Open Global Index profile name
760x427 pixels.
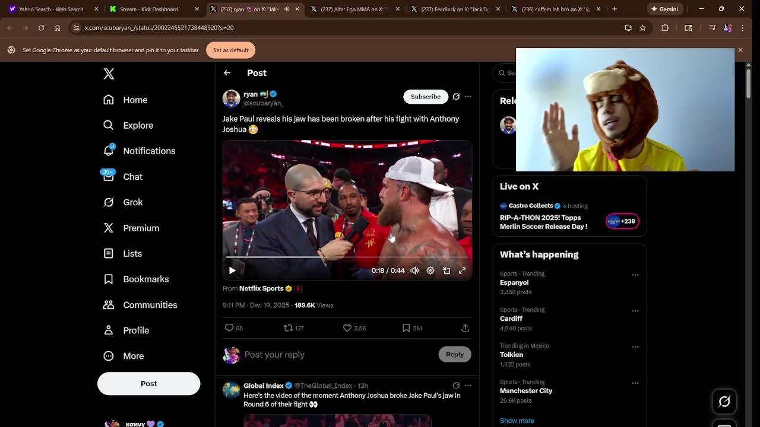pos(264,385)
